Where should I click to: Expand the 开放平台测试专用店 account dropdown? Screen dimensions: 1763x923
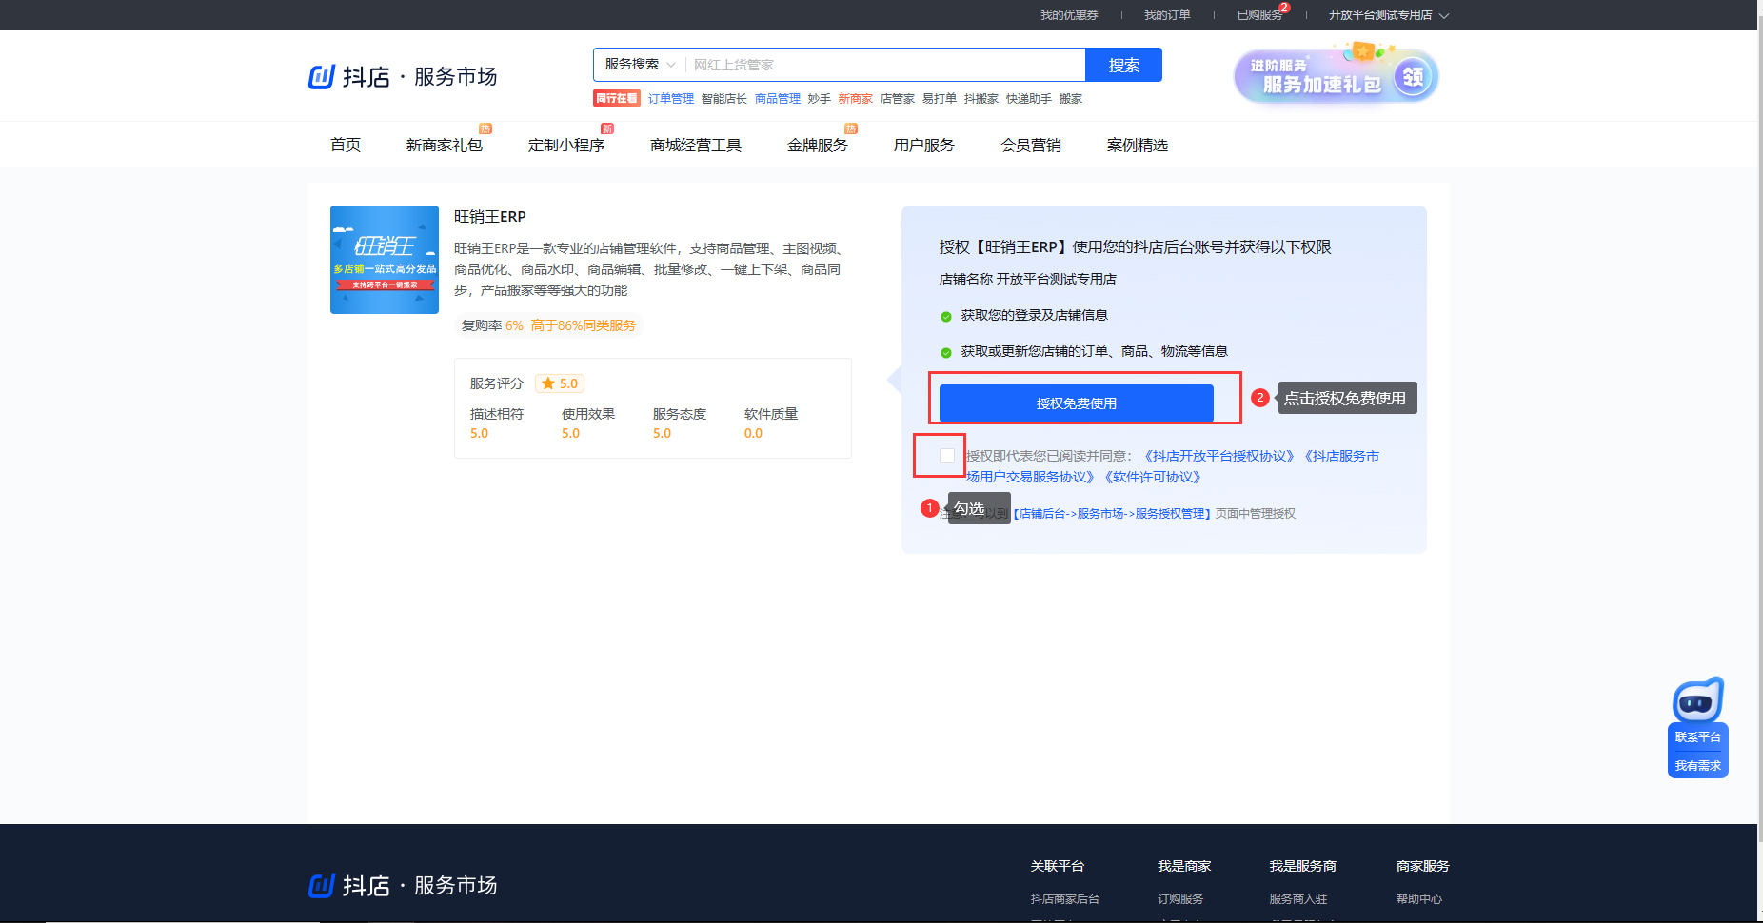point(1389,15)
